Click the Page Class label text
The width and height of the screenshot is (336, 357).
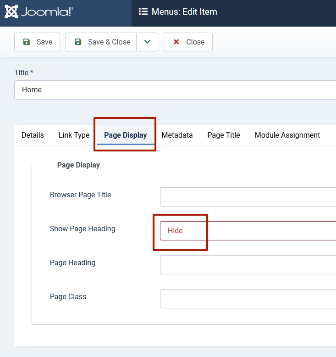click(68, 296)
